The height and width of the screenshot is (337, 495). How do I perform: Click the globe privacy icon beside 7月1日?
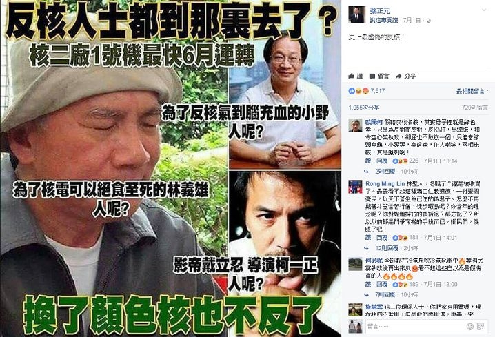point(428,21)
